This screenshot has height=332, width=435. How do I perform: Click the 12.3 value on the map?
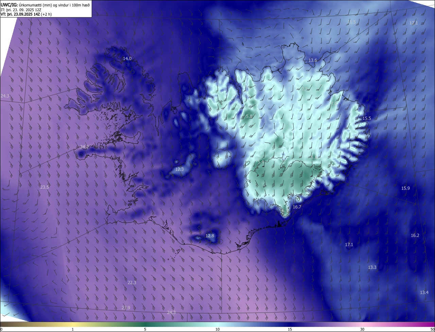179,169
